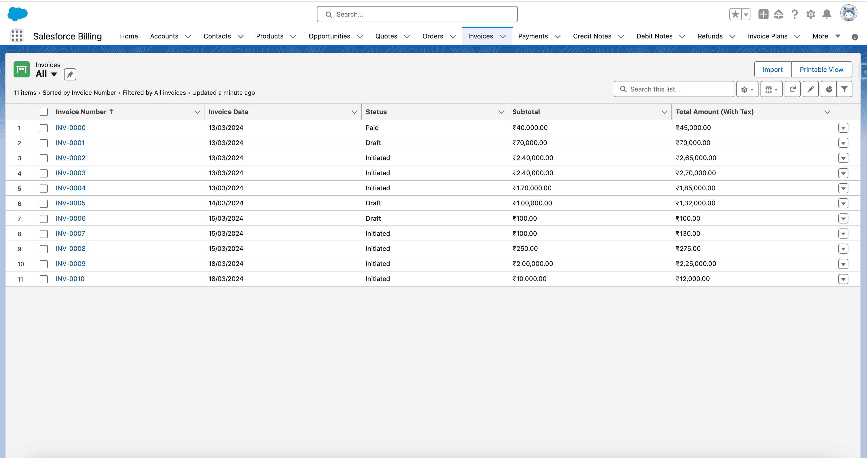Click the Salesforce cloud logo
867x458 pixels.
point(18,14)
